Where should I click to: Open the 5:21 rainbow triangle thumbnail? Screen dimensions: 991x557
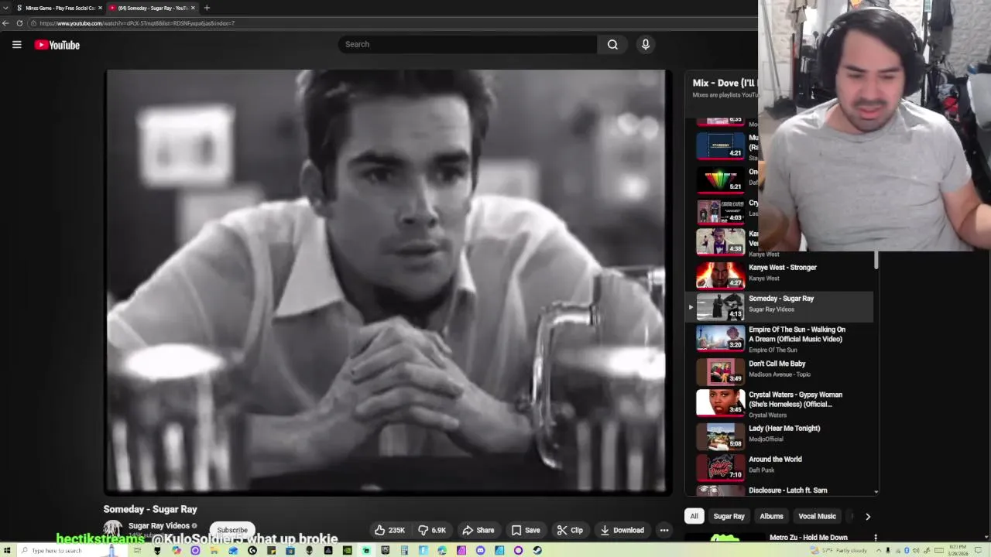pyautogui.click(x=720, y=179)
